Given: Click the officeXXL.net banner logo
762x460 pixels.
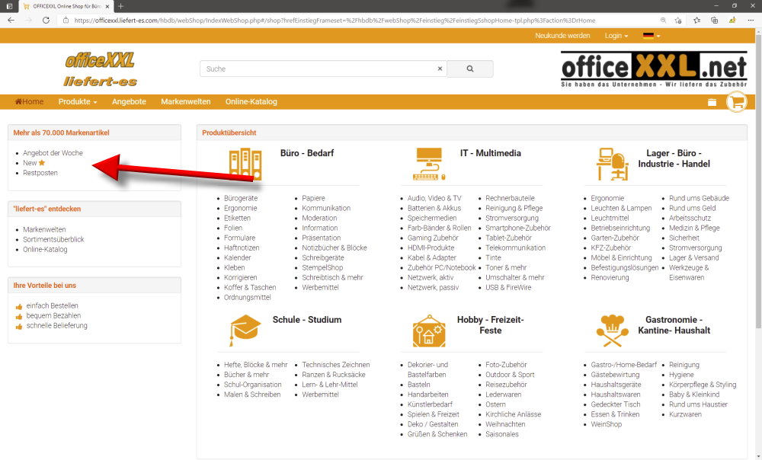Looking at the screenshot, I should point(654,69).
